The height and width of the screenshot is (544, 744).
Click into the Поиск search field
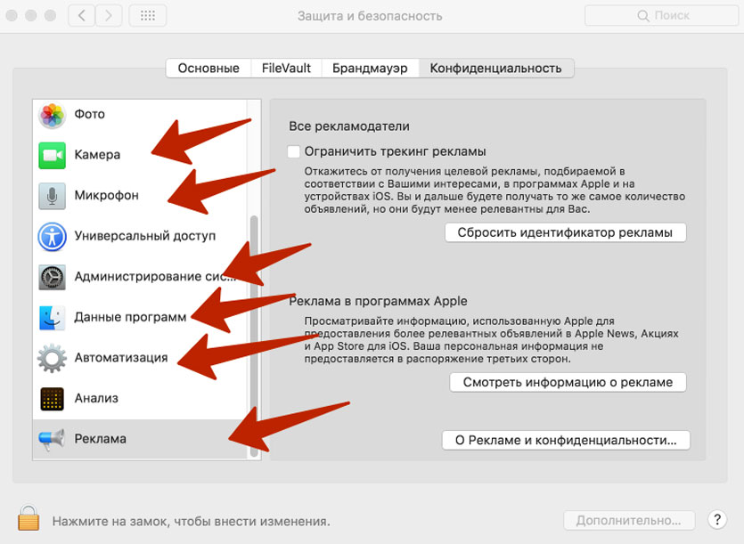(661, 16)
